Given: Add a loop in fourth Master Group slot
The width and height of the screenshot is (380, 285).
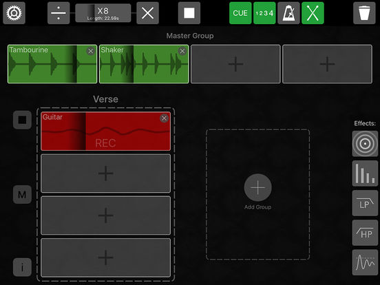Looking at the screenshot, I should pos(327,64).
